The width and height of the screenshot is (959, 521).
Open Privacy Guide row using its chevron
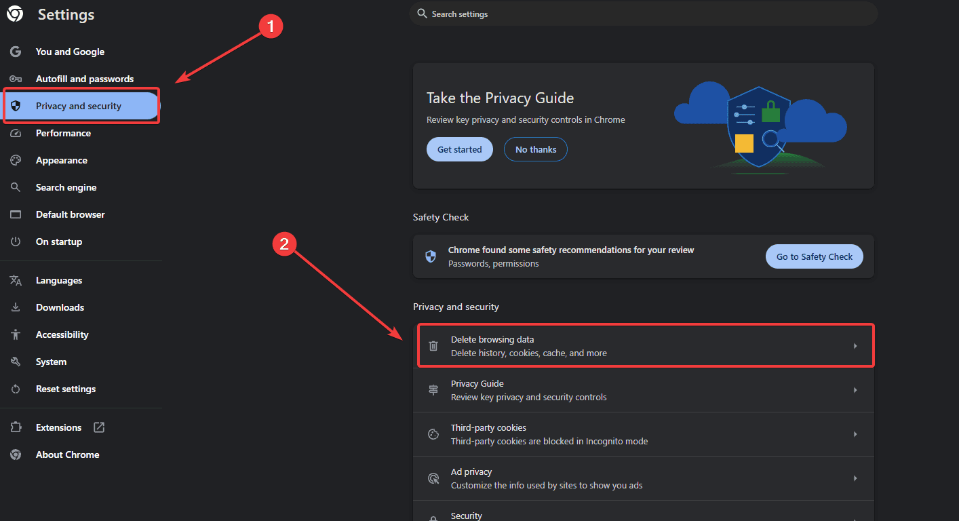click(x=855, y=390)
